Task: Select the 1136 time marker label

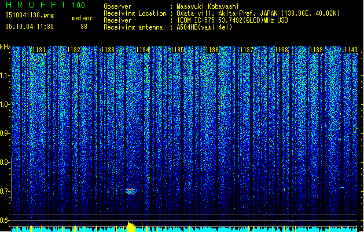Action: (x=212, y=50)
